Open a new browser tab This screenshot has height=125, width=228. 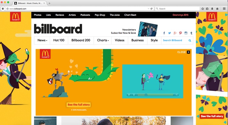[x=50, y=3]
